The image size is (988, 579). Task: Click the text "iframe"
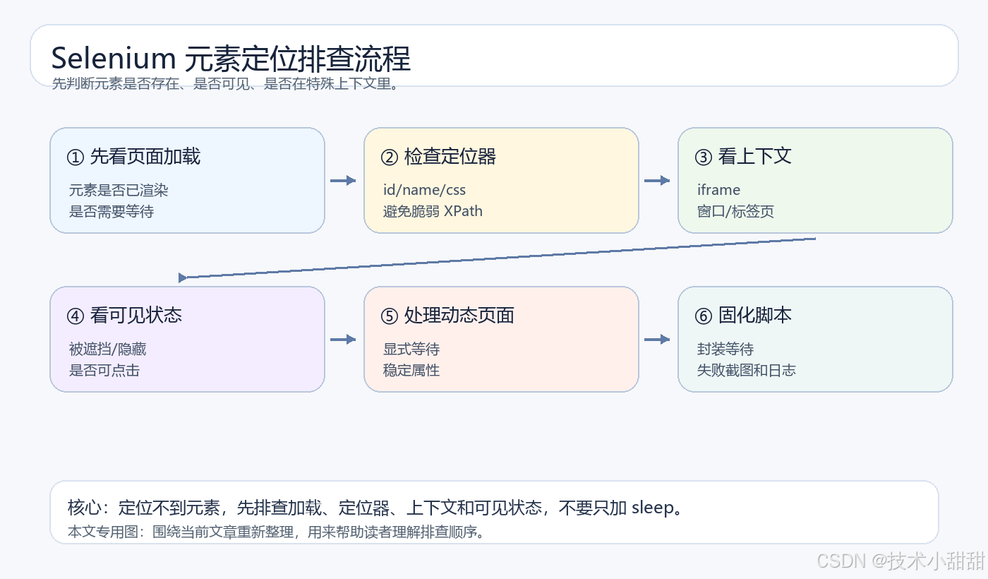point(718,190)
